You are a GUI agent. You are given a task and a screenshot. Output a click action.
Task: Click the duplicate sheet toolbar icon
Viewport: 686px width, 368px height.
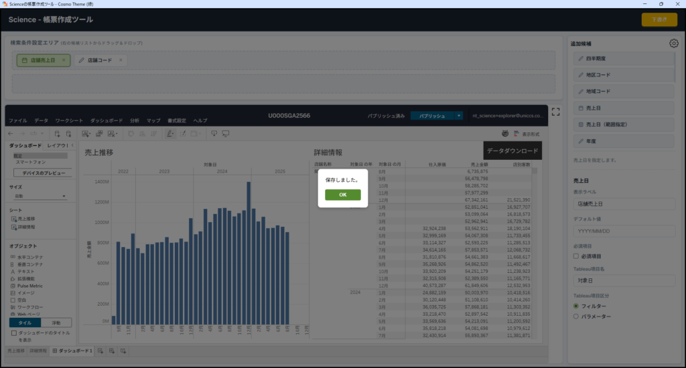99,134
